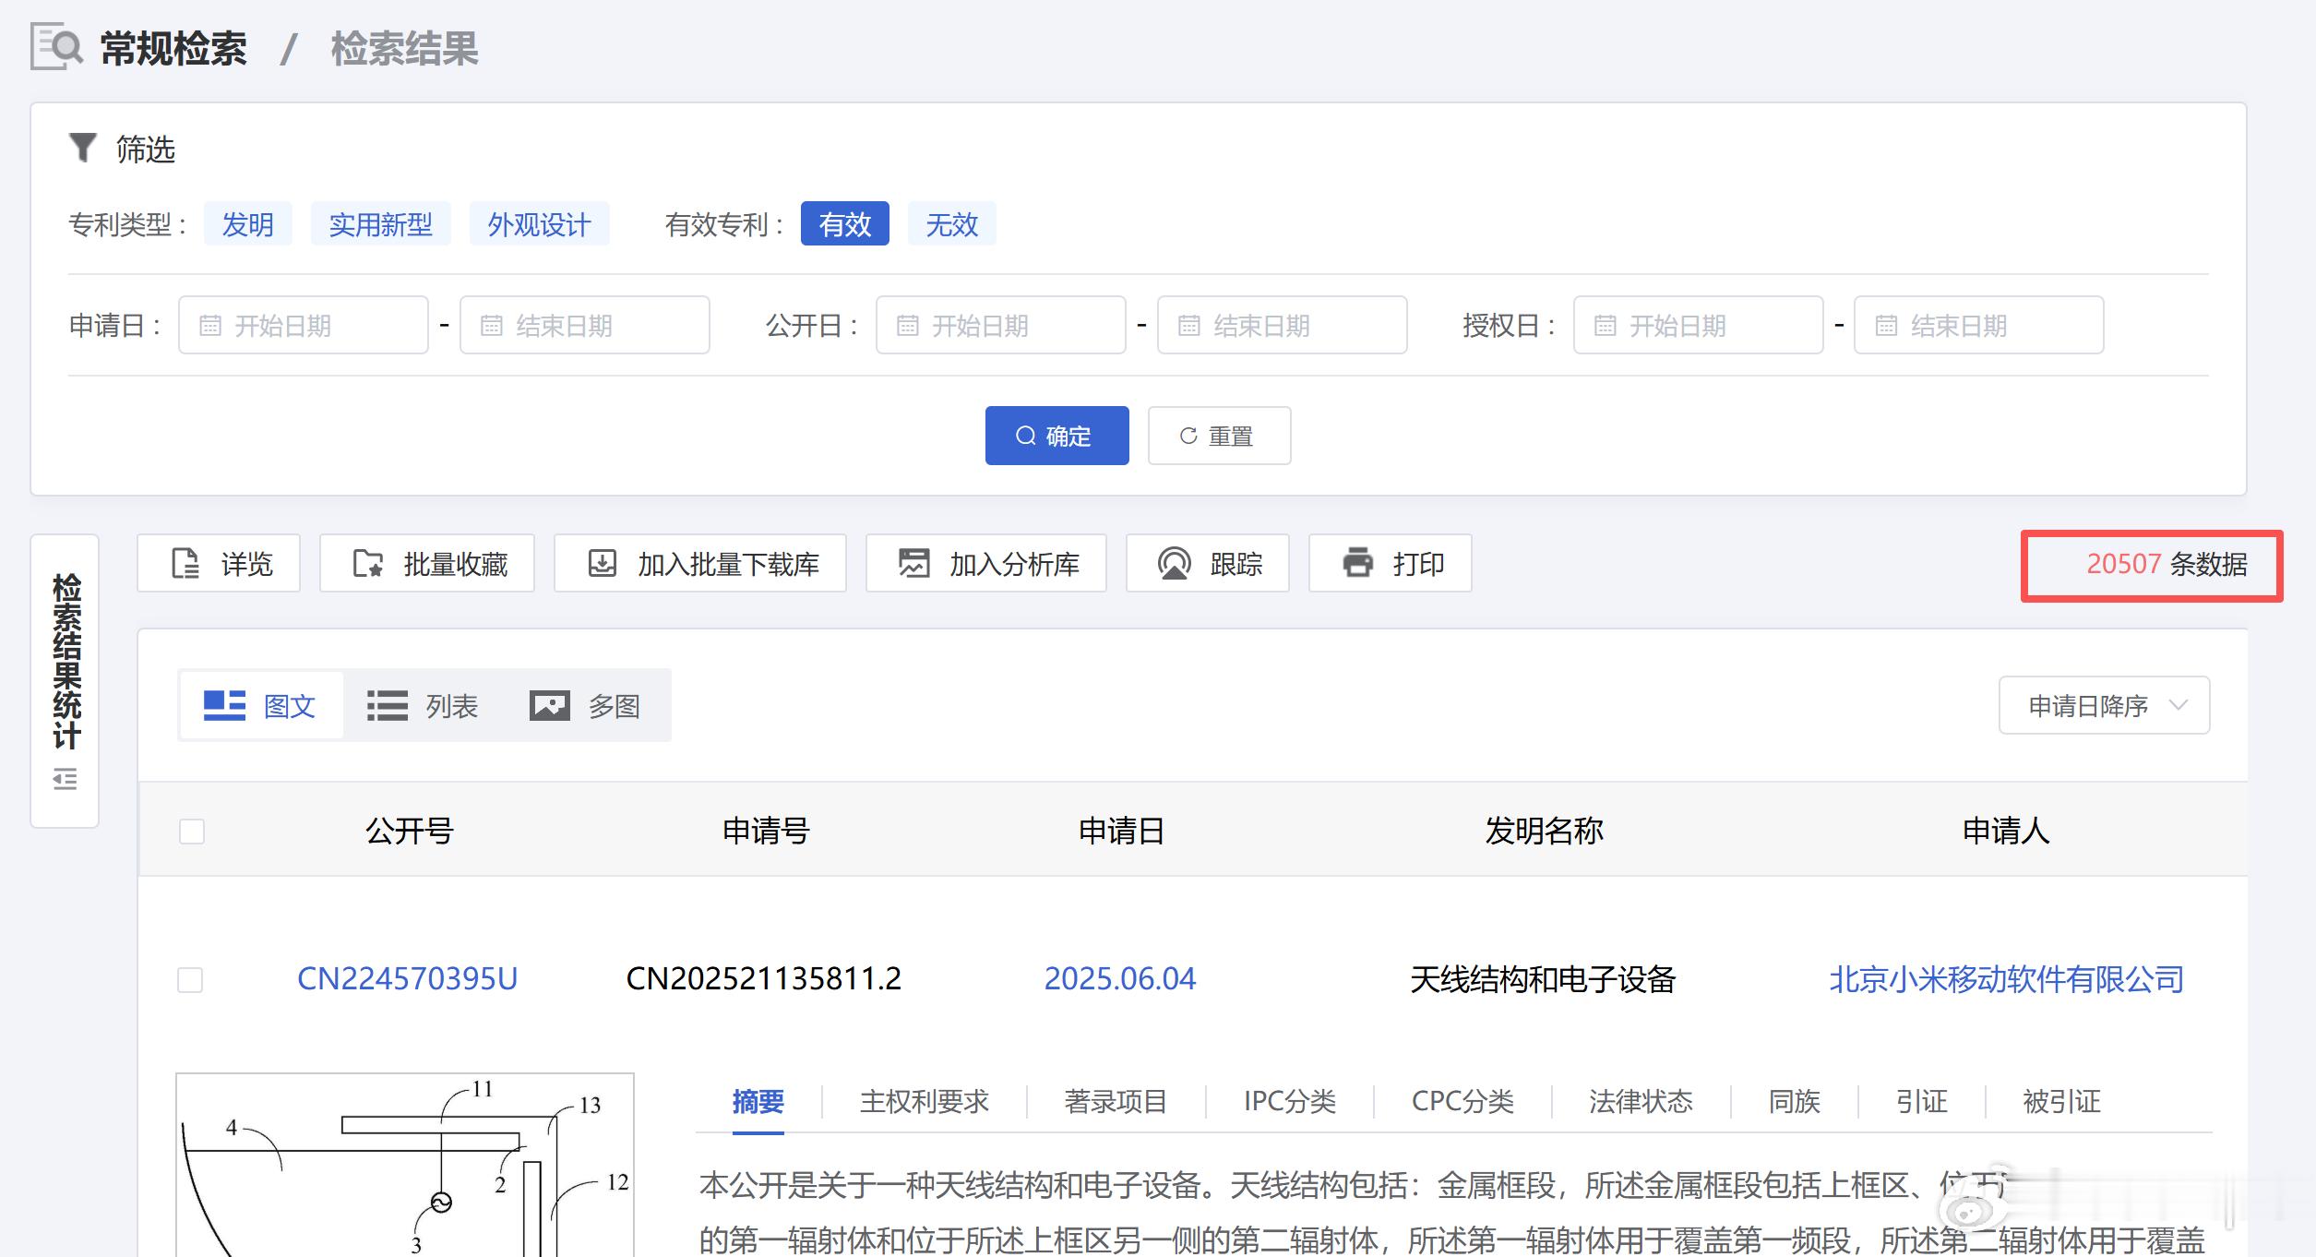Check the box for CN224570395U row

[x=190, y=979]
